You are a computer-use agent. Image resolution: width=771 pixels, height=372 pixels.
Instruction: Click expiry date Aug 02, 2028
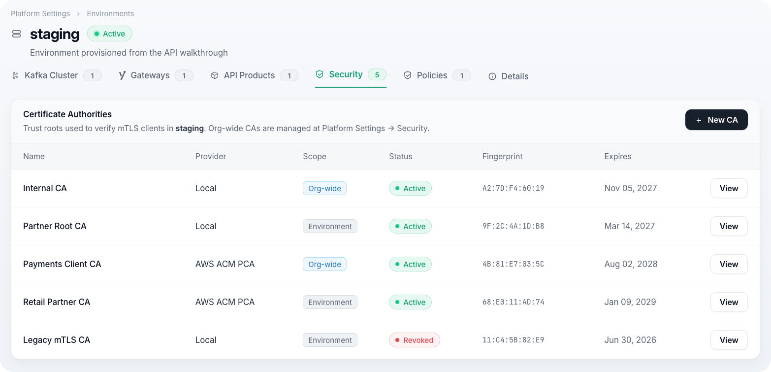(x=631, y=264)
